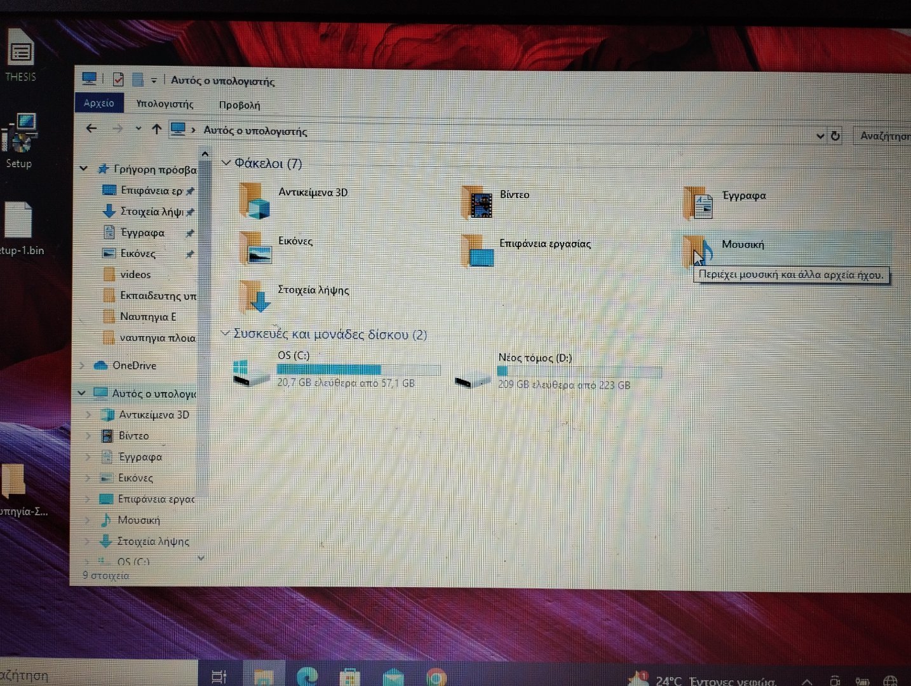The height and width of the screenshot is (686, 911).
Task: Expand Αντικείμενα 3D in navigation tree
Action: pos(88,414)
